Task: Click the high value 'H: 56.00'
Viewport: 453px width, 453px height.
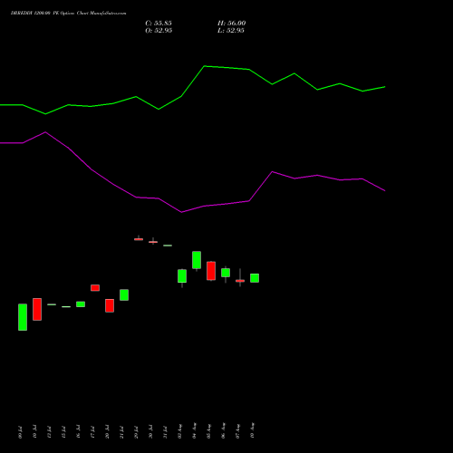Action: [x=231, y=24]
